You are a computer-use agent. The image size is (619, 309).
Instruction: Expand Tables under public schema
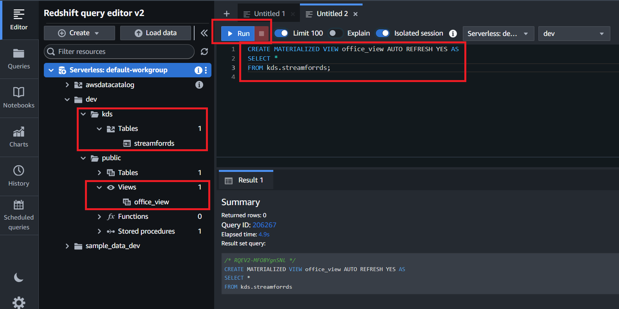click(99, 173)
